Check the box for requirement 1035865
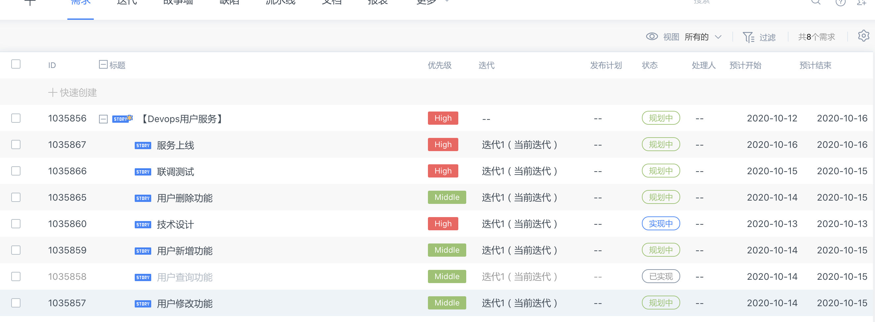Screen dimensions: 875x322 (x=16, y=198)
